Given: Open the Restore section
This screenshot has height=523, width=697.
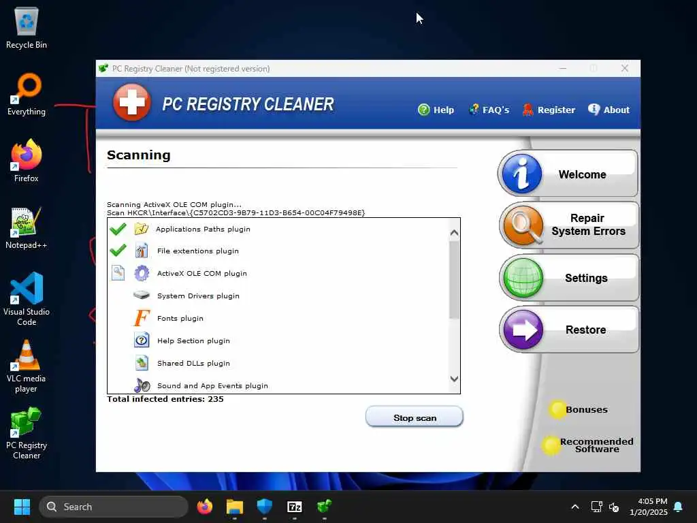Looking at the screenshot, I should 568,330.
